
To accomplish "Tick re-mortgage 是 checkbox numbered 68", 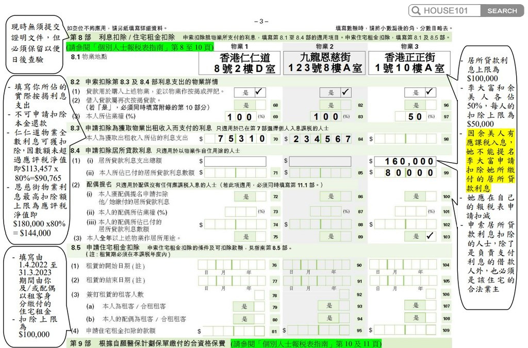I will click(260, 105).
